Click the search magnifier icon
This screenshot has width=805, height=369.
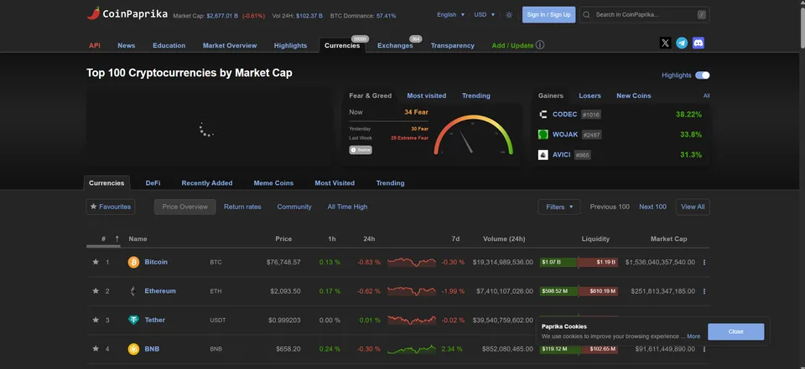(587, 15)
